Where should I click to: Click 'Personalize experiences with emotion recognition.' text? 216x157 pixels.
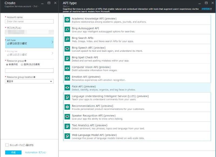[x=99, y=80]
